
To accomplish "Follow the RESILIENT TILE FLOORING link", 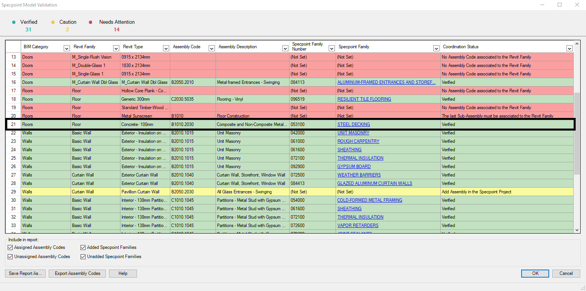I will (364, 99).
